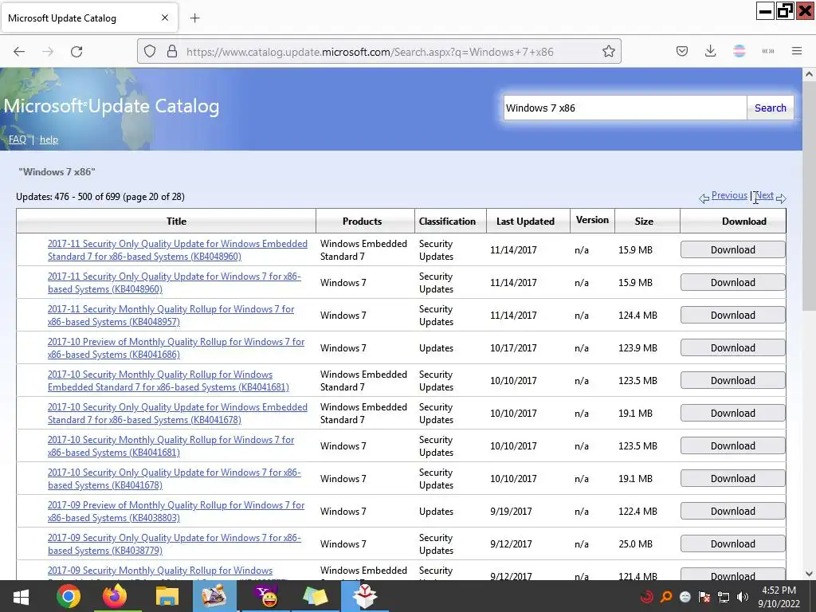Sort results by the Classification column header
The height and width of the screenshot is (612, 816).
(x=448, y=222)
